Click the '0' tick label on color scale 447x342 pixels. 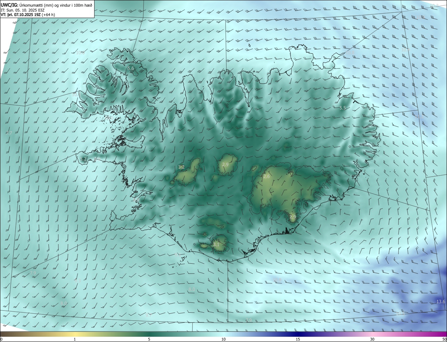pos(1,339)
